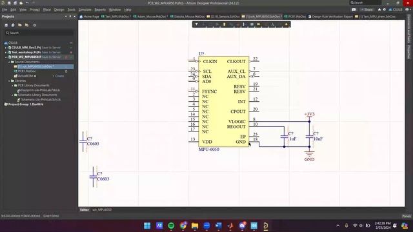Click the notifications bell icon
Image resolution: width=413 pixels, height=232 pixels.
pyautogui.click(x=379, y=10)
